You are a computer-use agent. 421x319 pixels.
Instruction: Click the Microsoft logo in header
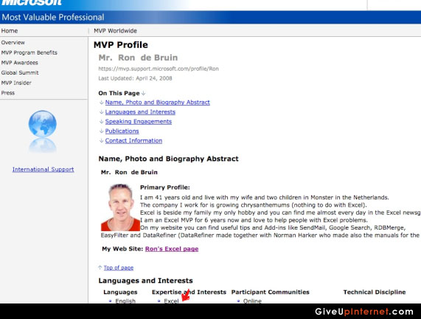tap(32, 3)
